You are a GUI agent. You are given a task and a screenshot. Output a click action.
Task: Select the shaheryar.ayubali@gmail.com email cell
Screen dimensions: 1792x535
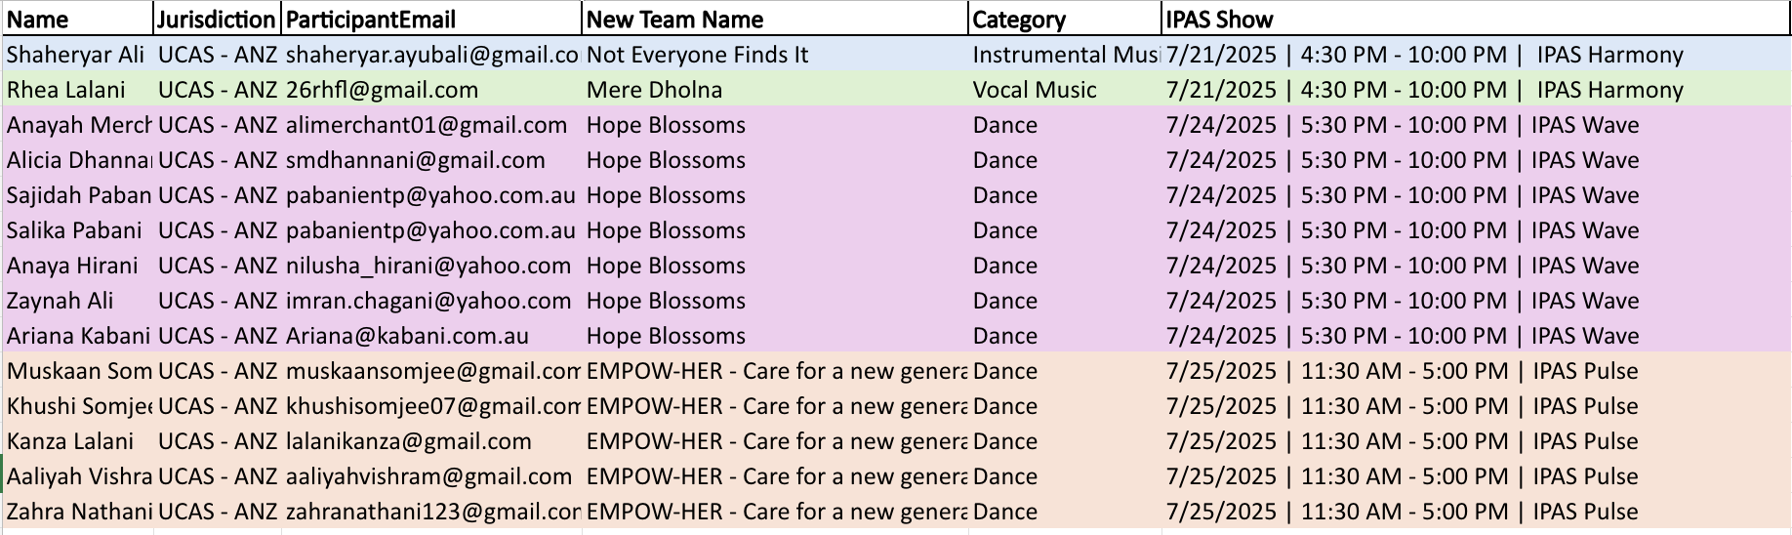432,55
